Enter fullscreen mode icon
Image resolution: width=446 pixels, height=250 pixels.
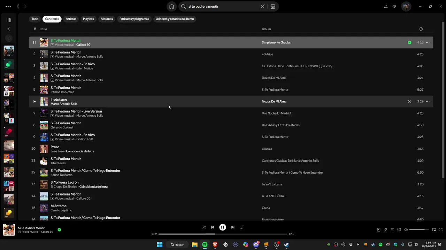[x=441, y=230]
